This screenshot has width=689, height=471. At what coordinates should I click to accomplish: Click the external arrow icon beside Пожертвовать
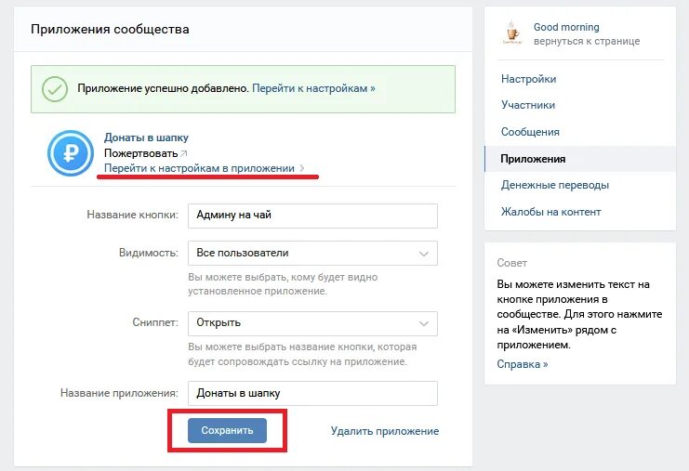pos(184,153)
